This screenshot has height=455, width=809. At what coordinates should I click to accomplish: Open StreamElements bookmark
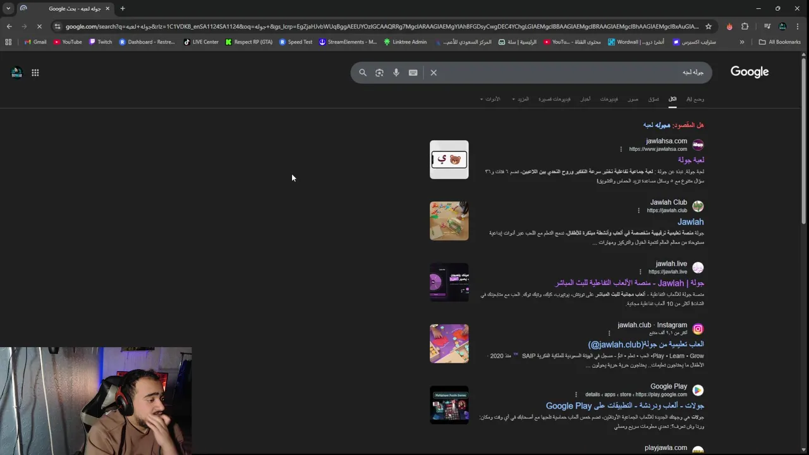point(348,42)
